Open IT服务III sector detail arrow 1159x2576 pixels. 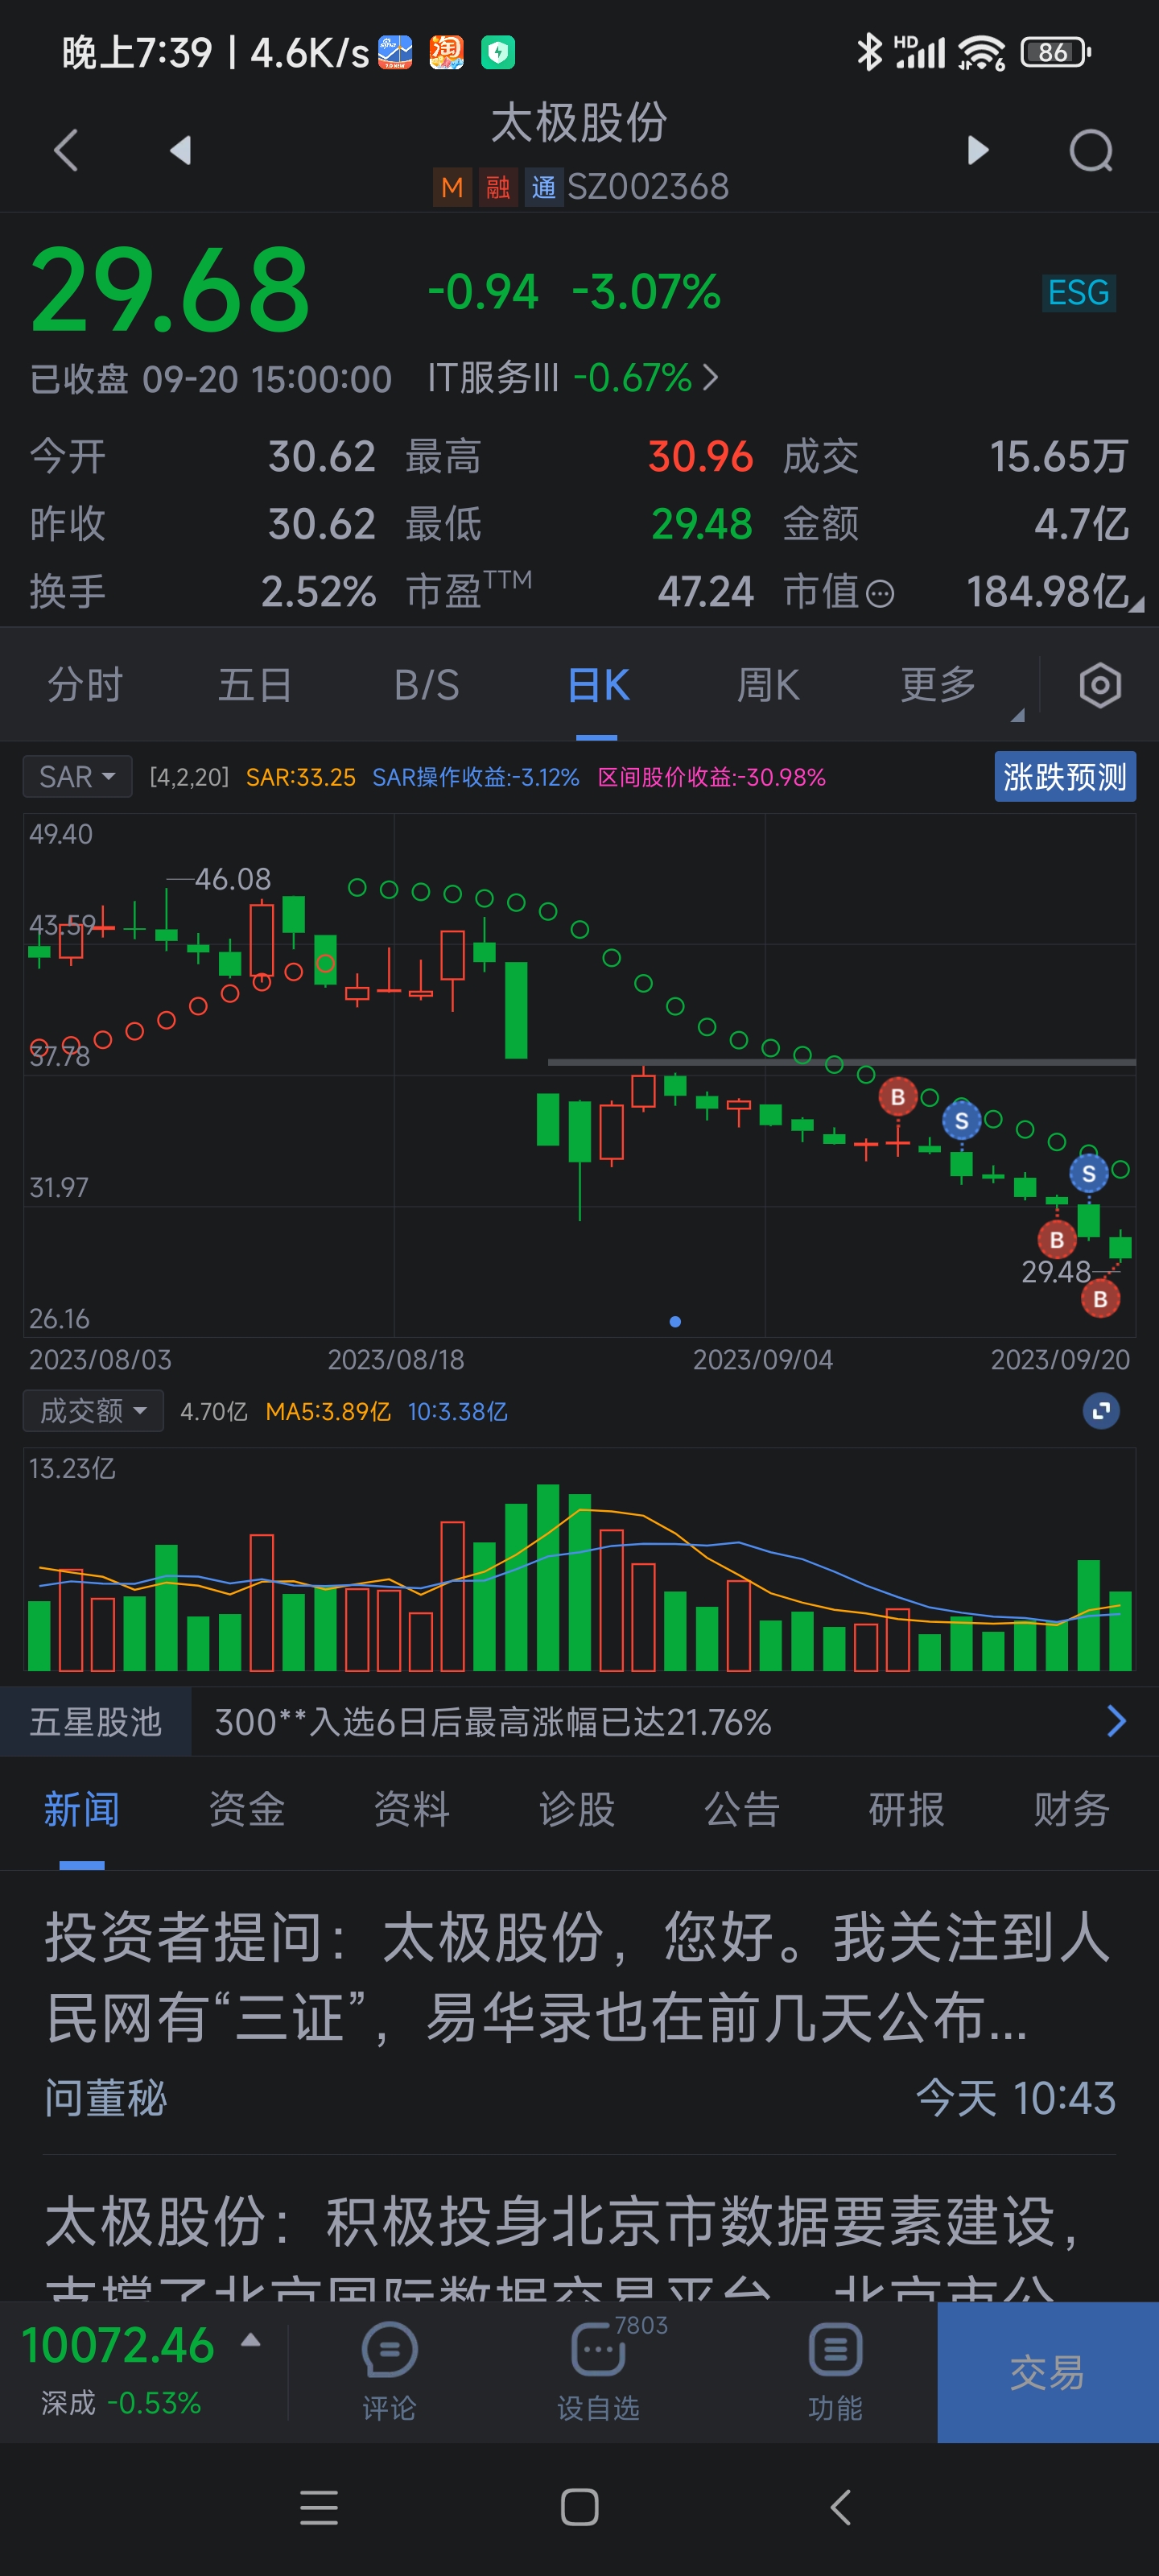[x=711, y=378]
